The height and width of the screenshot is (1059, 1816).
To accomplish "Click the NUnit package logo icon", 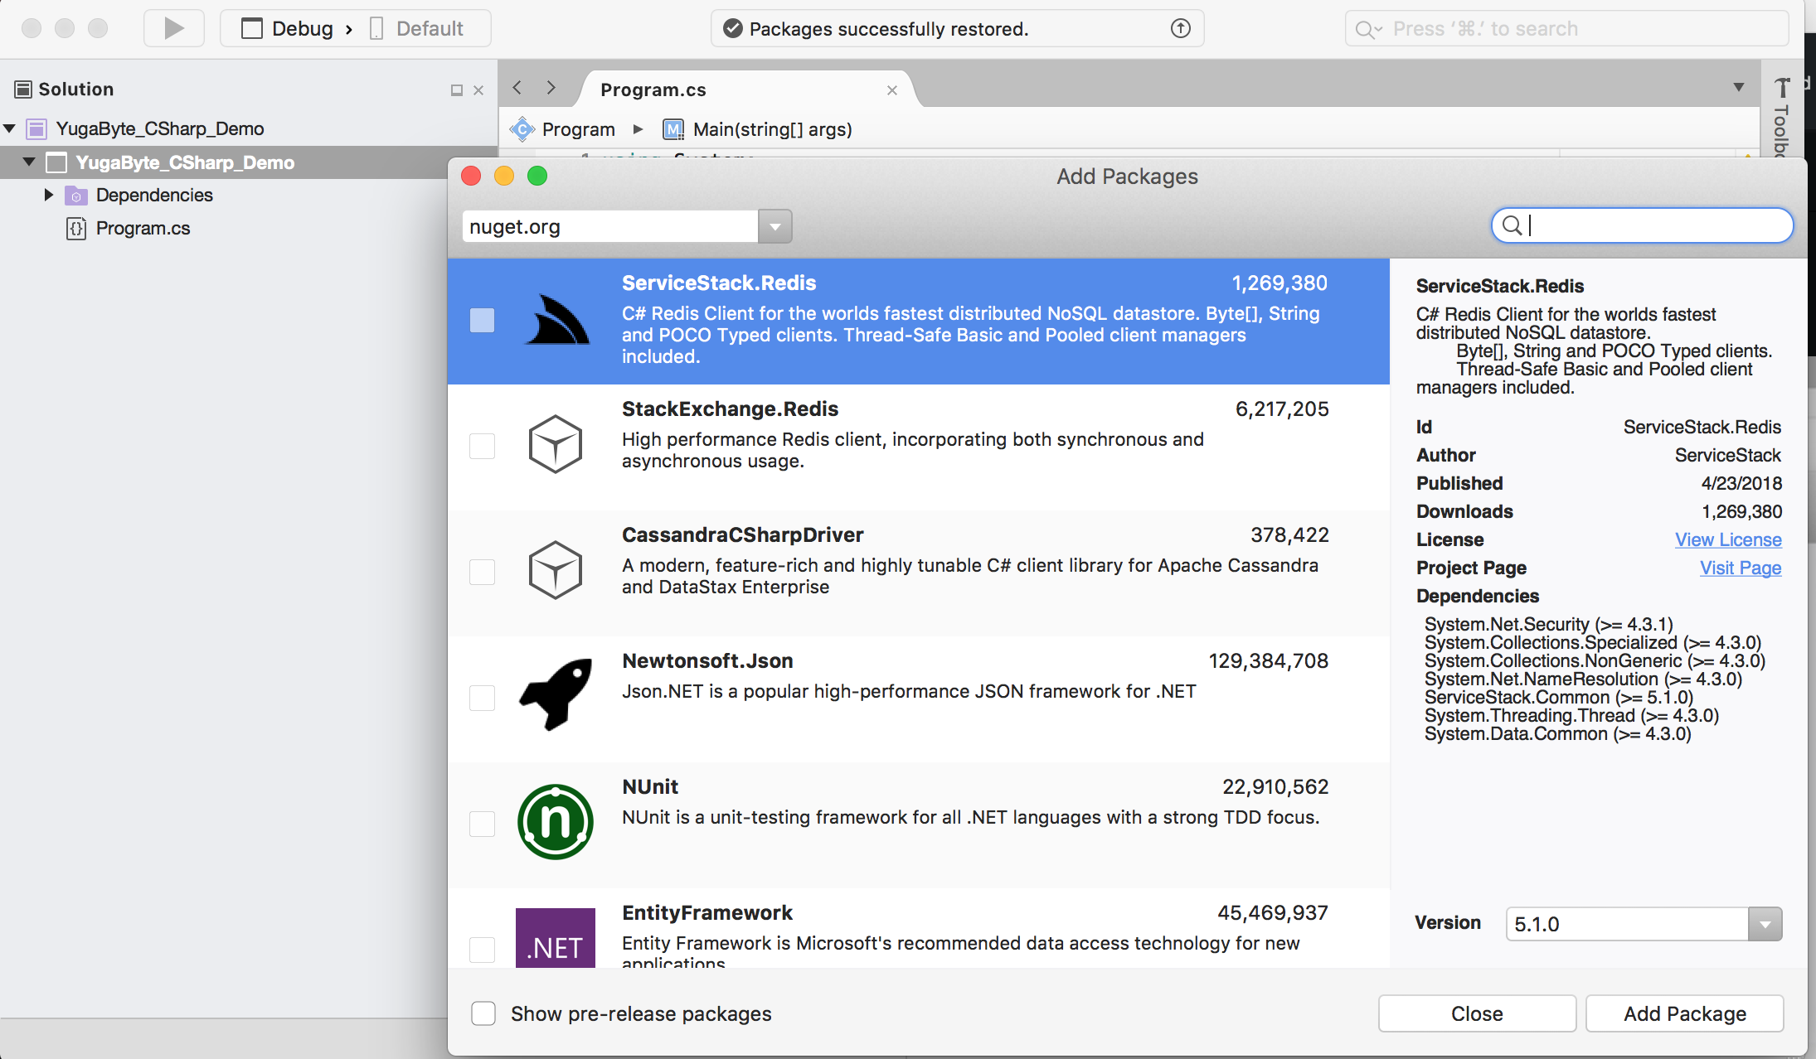I will (x=555, y=822).
